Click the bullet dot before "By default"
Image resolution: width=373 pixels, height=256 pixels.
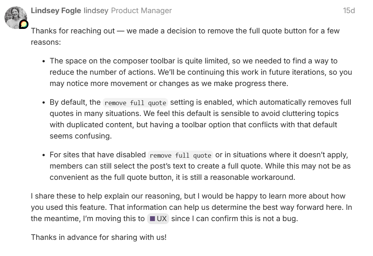[44, 102]
